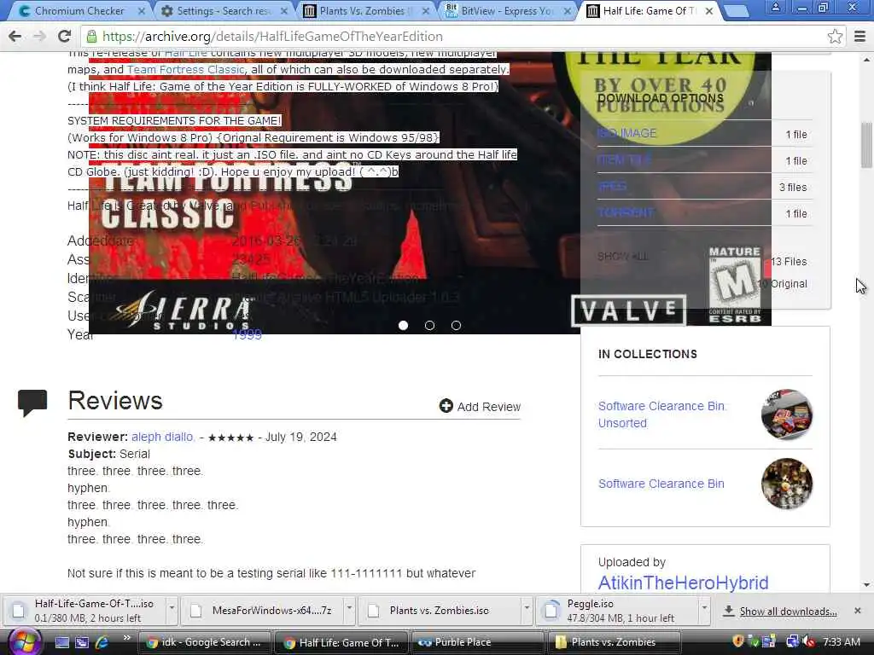Viewport: 874px width, 655px height.
Task: Click the green HTTPS padlock icon
Action: click(x=91, y=37)
